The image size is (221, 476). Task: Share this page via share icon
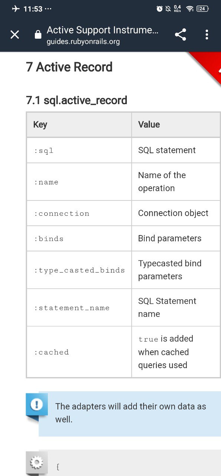[x=180, y=35]
